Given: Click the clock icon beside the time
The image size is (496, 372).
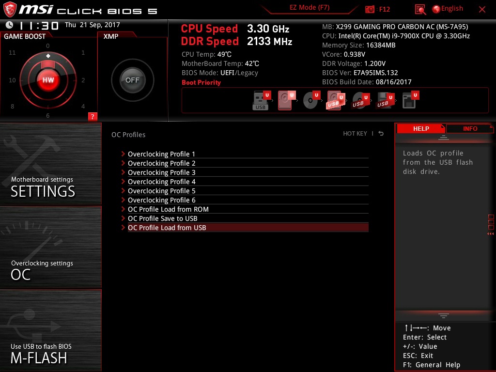Looking at the screenshot, I should [10, 25].
